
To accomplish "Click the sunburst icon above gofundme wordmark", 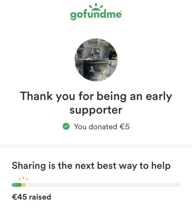I will [96, 6].
